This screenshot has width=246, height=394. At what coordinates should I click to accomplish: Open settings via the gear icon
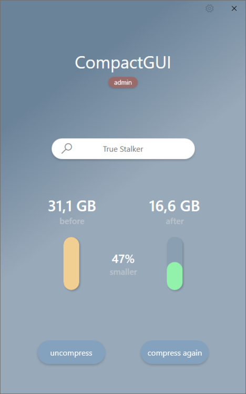coord(209,8)
